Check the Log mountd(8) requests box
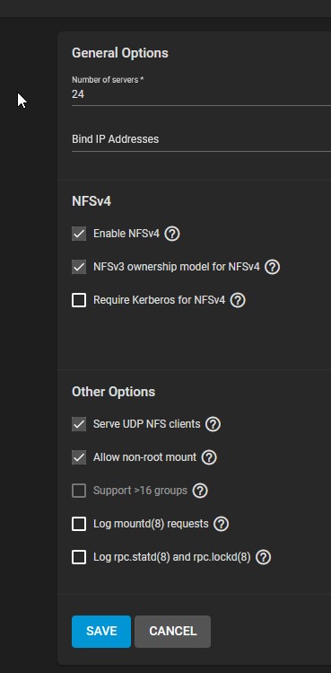Viewport: 331px width, 673px height. click(x=79, y=524)
